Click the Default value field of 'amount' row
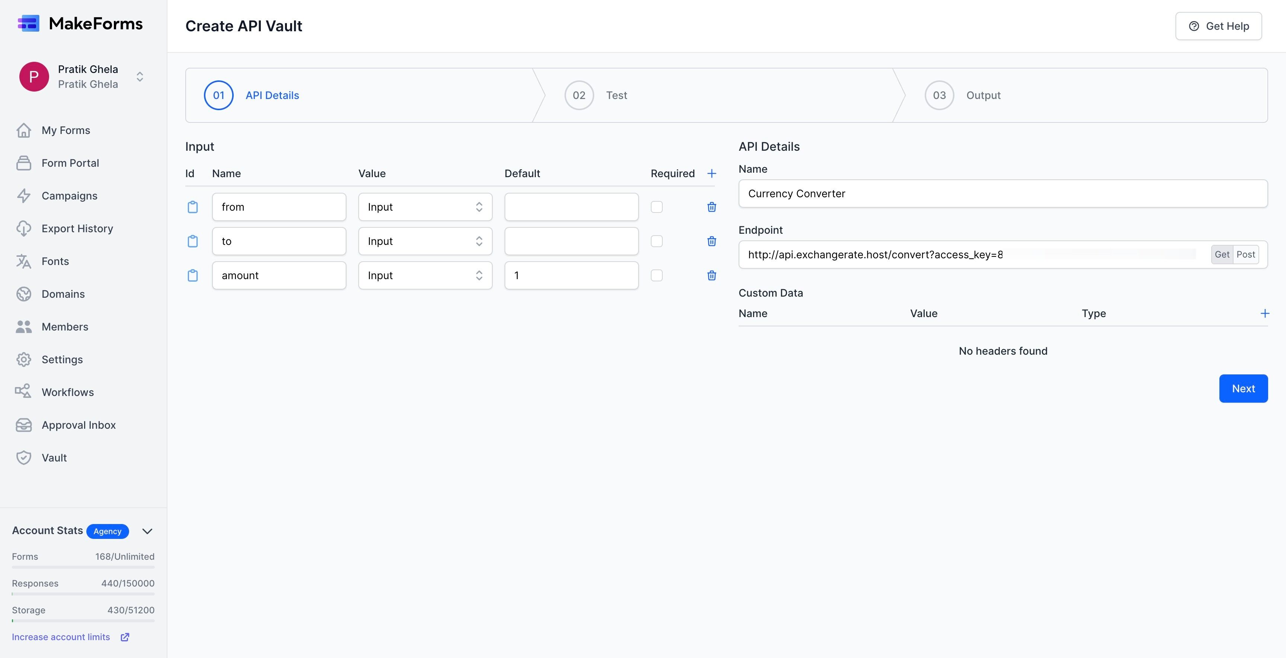The width and height of the screenshot is (1286, 658). coord(571,275)
